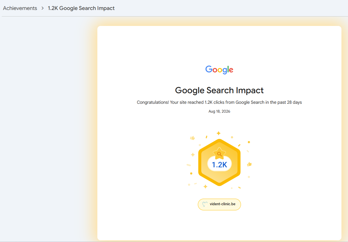Viewport: 348px width, 242px height.
Task: Click the magnifier star icon on badge
Action: tap(219, 154)
